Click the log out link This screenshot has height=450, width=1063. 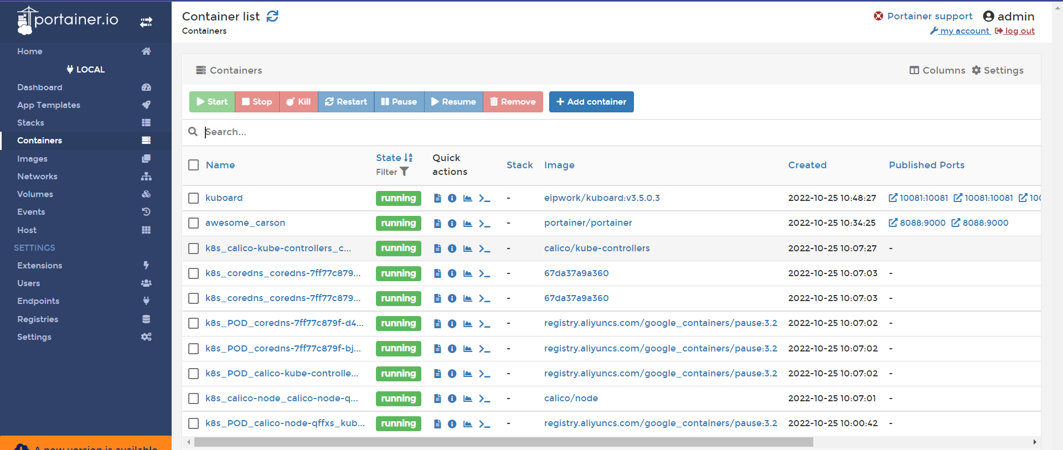click(1015, 31)
